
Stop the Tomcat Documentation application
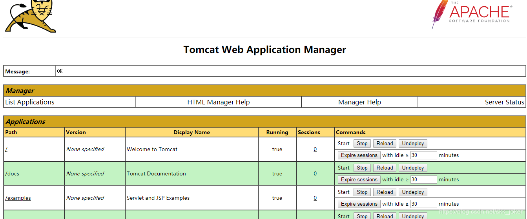[362, 168]
